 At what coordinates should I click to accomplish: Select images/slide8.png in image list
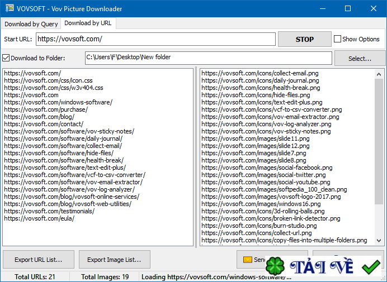tap(254, 160)
